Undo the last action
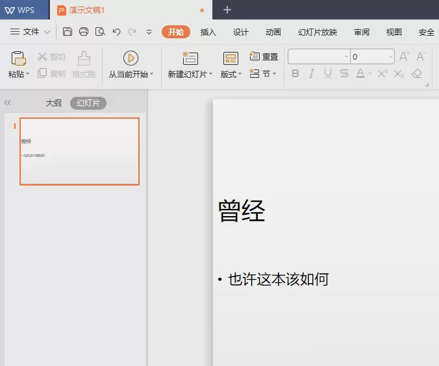The width and height of the screenshot is (439, 366). coord(116,32)
